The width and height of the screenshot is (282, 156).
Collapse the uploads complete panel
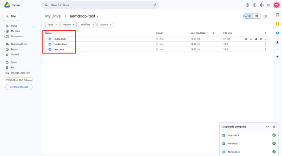click(x=267, y=127)
